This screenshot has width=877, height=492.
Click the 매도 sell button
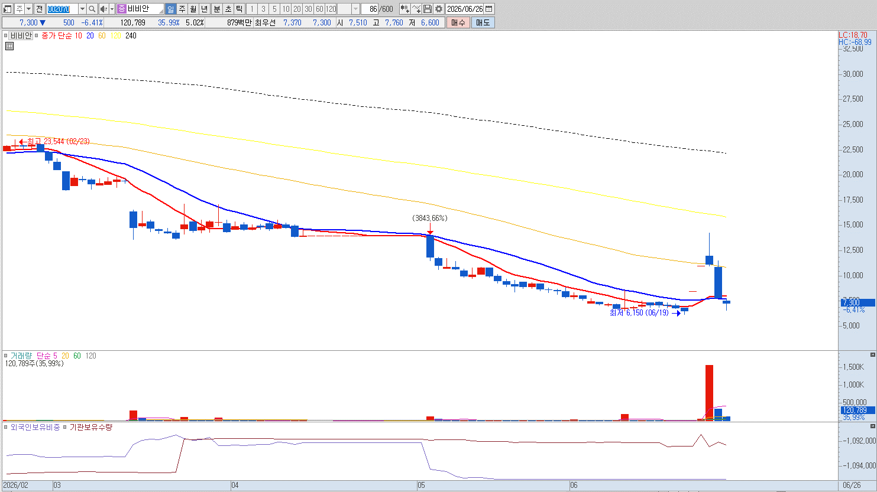pyautogui.click(x=483, y=22)
